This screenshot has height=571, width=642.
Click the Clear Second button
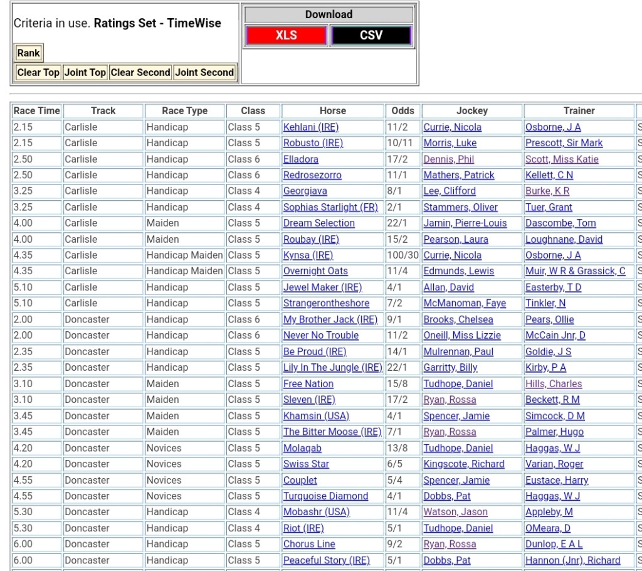[x=140, y=72]
